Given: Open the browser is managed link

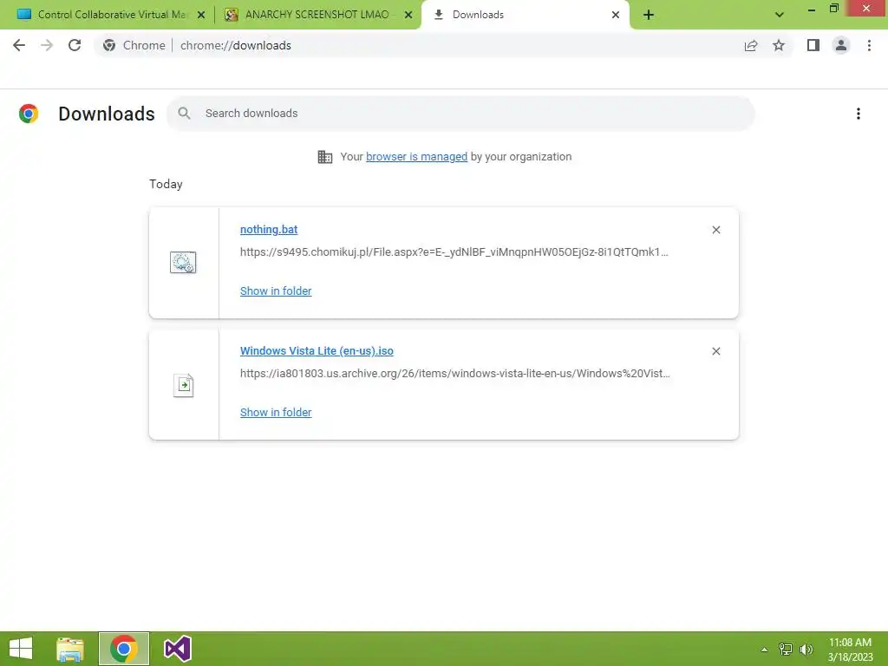Looking at the screenshot, I should [416, 157].
